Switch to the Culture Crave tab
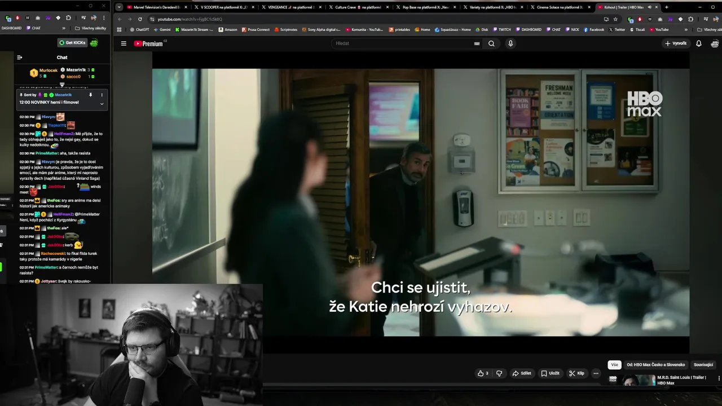722x406 pixels. point(358,7)
